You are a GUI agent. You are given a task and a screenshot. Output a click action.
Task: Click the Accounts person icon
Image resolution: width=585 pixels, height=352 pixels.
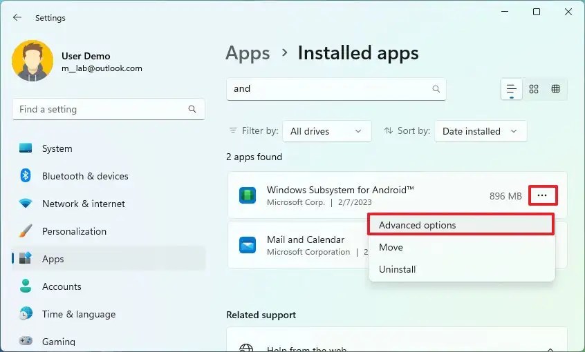26,286
